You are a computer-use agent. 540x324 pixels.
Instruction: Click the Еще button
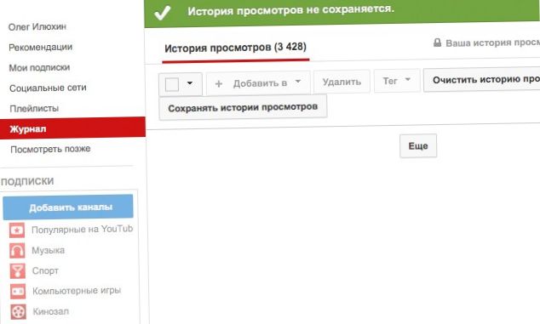pyautogui.click(x=418, y=145)
